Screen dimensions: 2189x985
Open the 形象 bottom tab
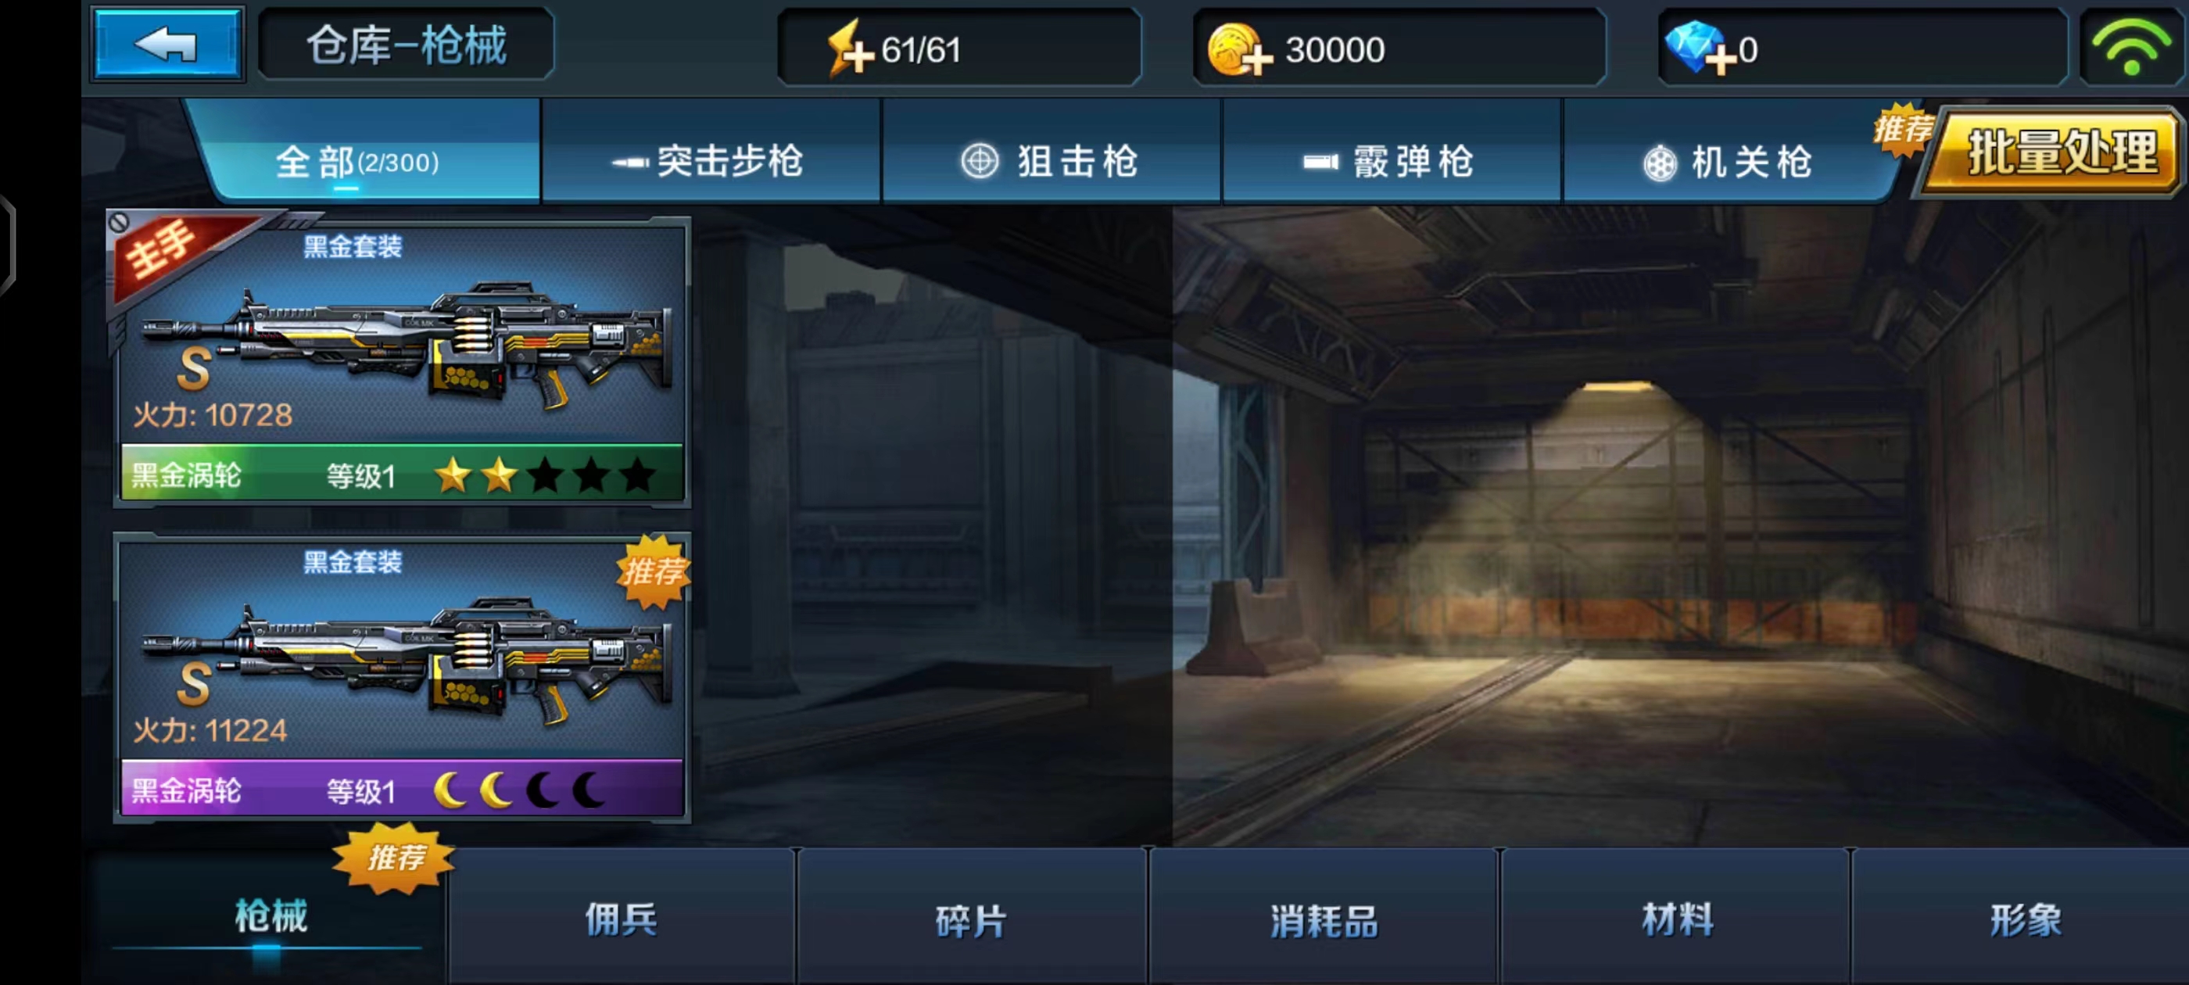click(2025, 919)
